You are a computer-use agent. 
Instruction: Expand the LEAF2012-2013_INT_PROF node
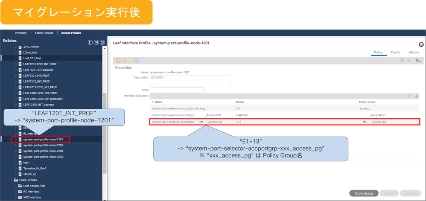pos(16,87)
